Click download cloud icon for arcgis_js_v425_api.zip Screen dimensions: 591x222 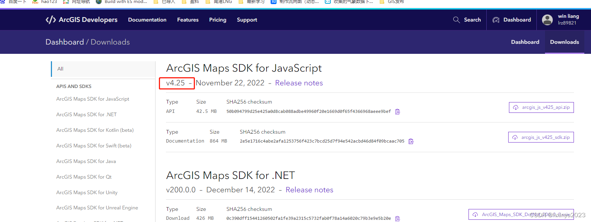click(x=516, y=107)
